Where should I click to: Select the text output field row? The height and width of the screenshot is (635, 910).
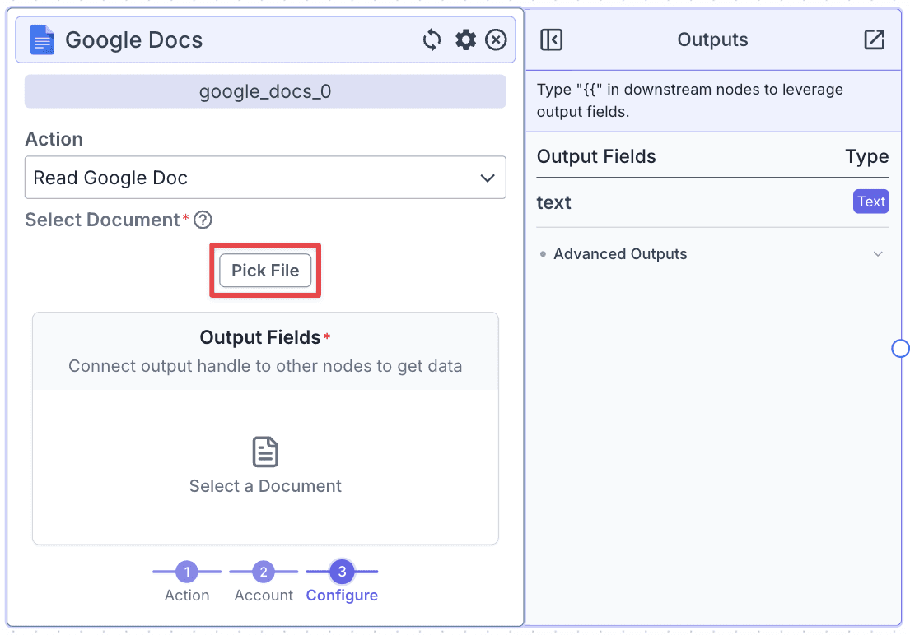pos(712,202)
